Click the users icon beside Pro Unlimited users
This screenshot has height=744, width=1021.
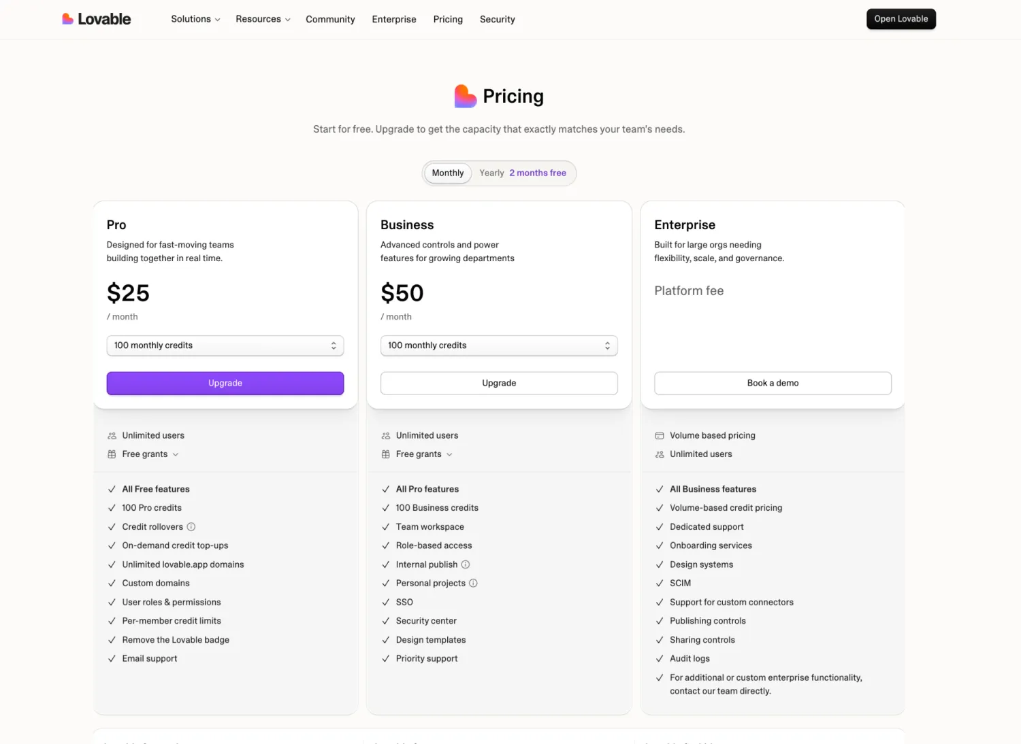click(x=112, y=435)
